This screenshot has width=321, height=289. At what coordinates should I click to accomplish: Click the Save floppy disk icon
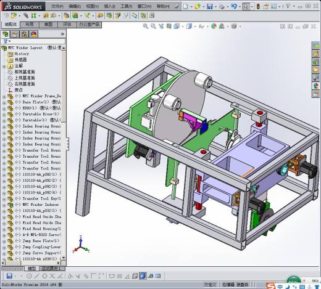click(209, 6)
